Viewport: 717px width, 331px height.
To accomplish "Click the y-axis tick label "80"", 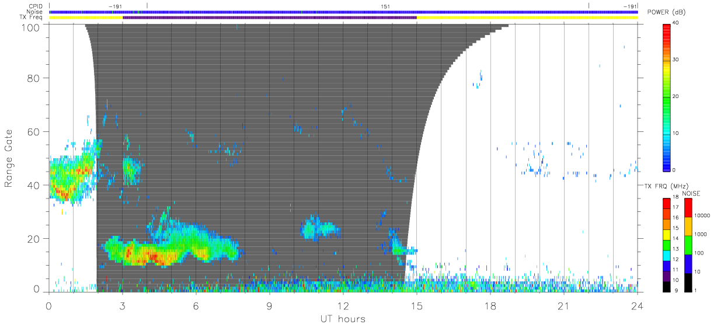I will point(33,78).
